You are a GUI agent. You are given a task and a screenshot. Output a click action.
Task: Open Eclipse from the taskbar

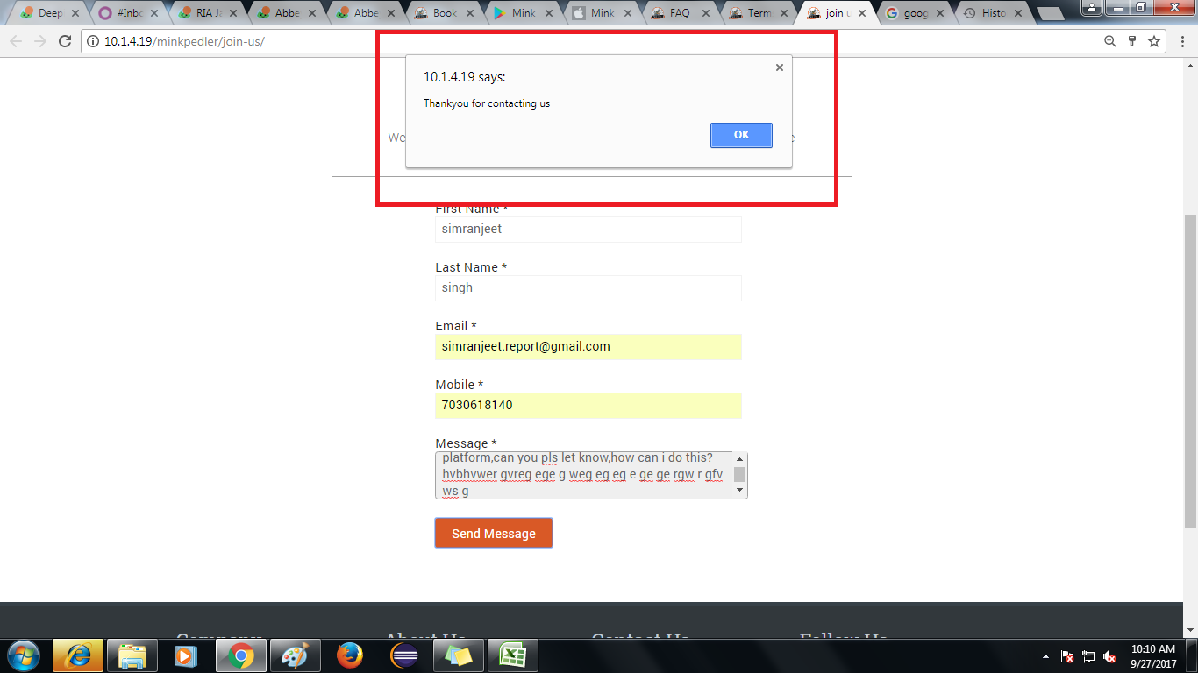pos(404,655)
